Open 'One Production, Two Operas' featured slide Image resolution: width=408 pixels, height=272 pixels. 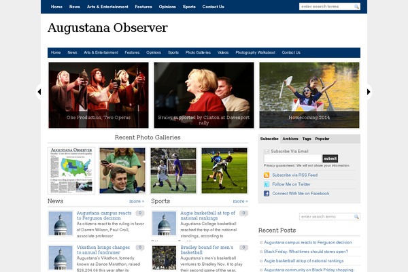99,95
